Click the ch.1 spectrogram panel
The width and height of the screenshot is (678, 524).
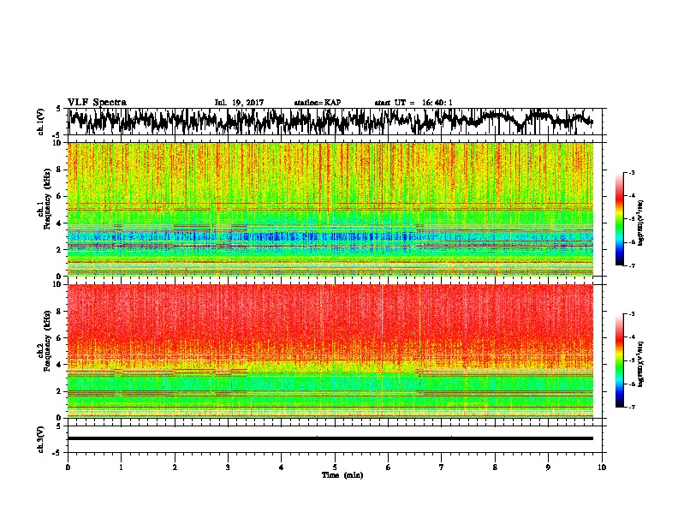[330, 209]
